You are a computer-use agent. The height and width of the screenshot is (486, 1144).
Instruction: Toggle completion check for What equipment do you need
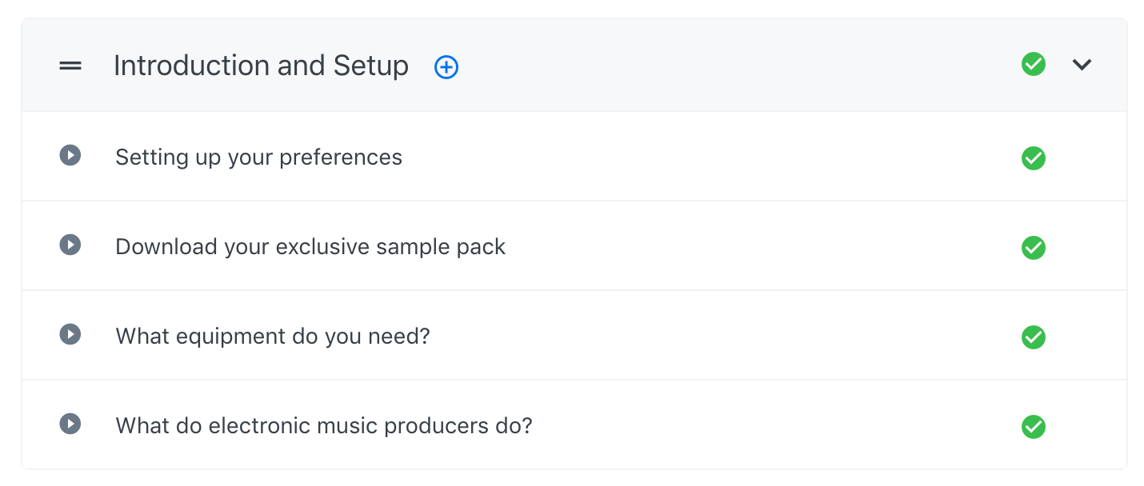(x=1034, y=337)
